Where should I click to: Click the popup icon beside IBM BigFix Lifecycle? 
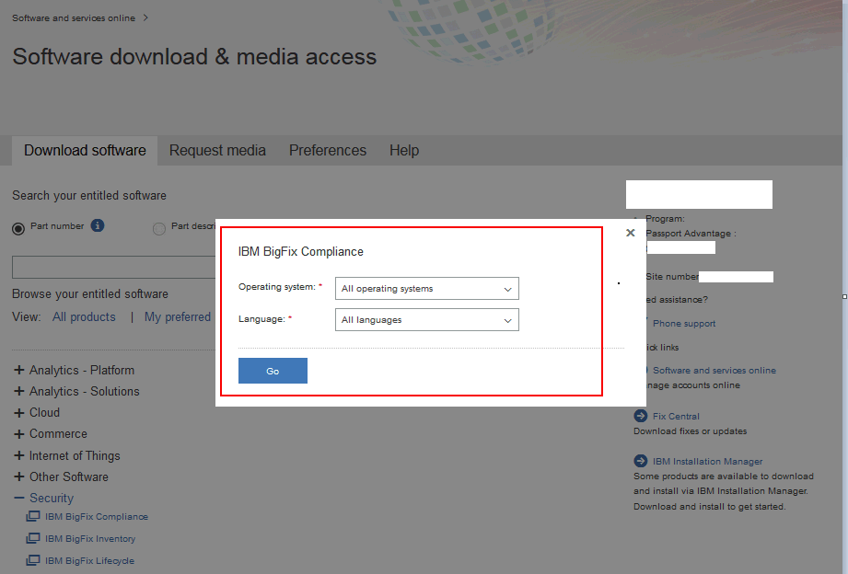click(33, 560)
